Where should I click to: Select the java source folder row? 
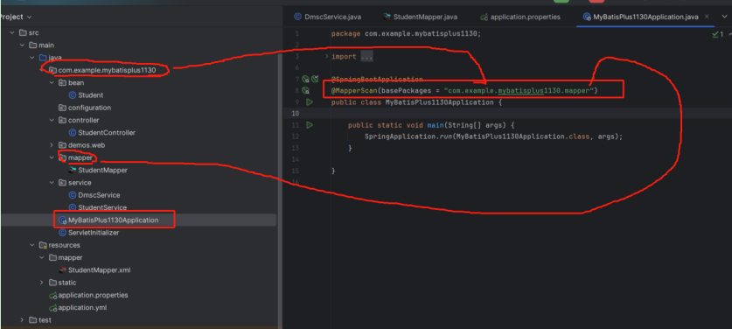point(138,58)
